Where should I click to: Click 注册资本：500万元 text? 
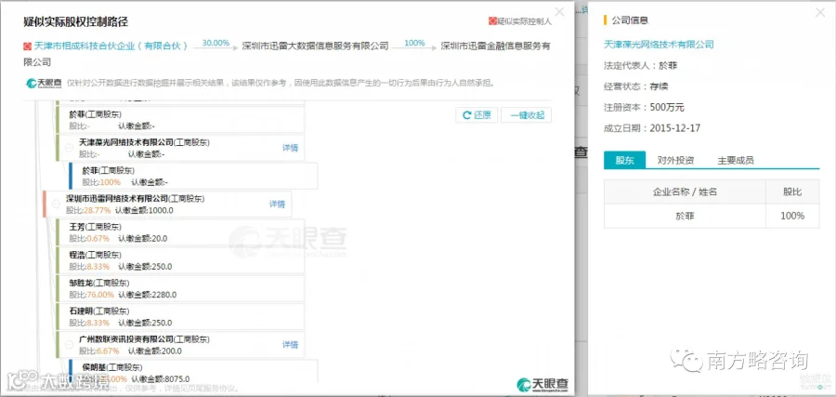[x=644, y=107]
